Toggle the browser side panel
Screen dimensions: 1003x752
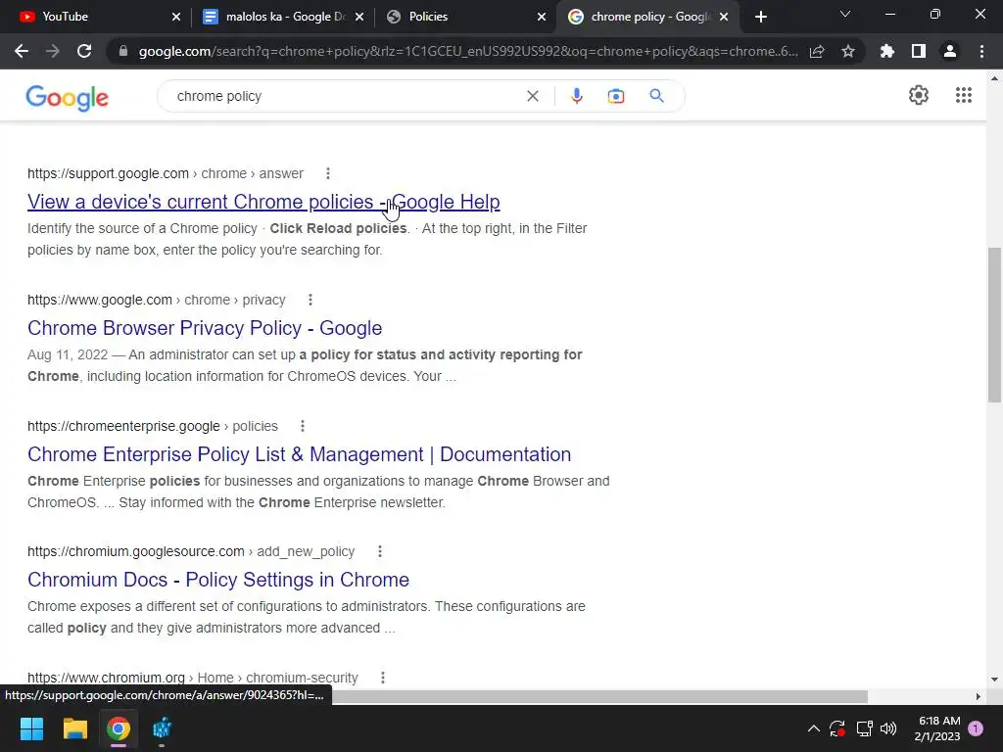tap(919, 51)
